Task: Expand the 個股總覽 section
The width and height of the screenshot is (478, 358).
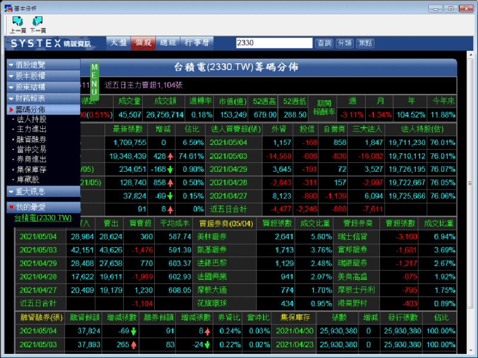Action: [x=43, y=64]
